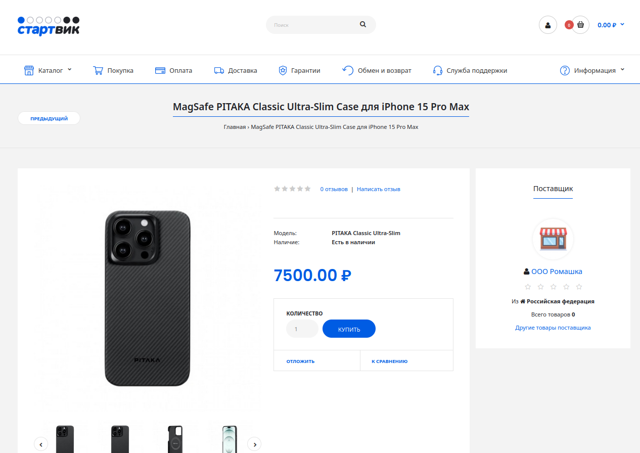Image resolution: width=640 pixels, height=453 pixels.
Task: Open the Доставка menu item
Action: 236,70
